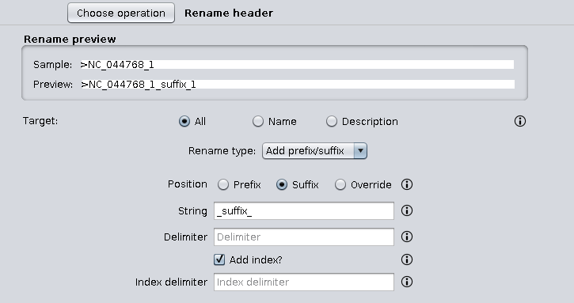Click the Sample field showing >NC_044768_1

[297, 65]
